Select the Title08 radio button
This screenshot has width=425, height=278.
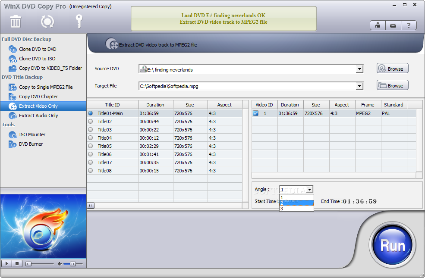[91, 171]
